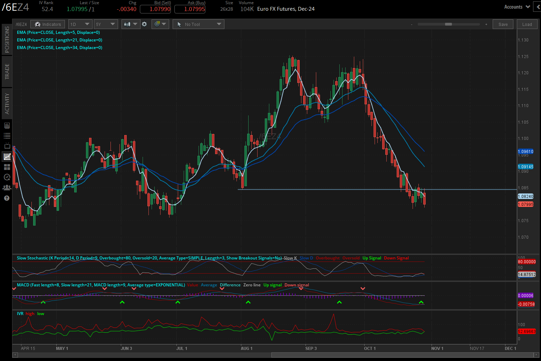541x361 pixels.
Task: Open the Indicators editor
Action: tap(47, 24)
